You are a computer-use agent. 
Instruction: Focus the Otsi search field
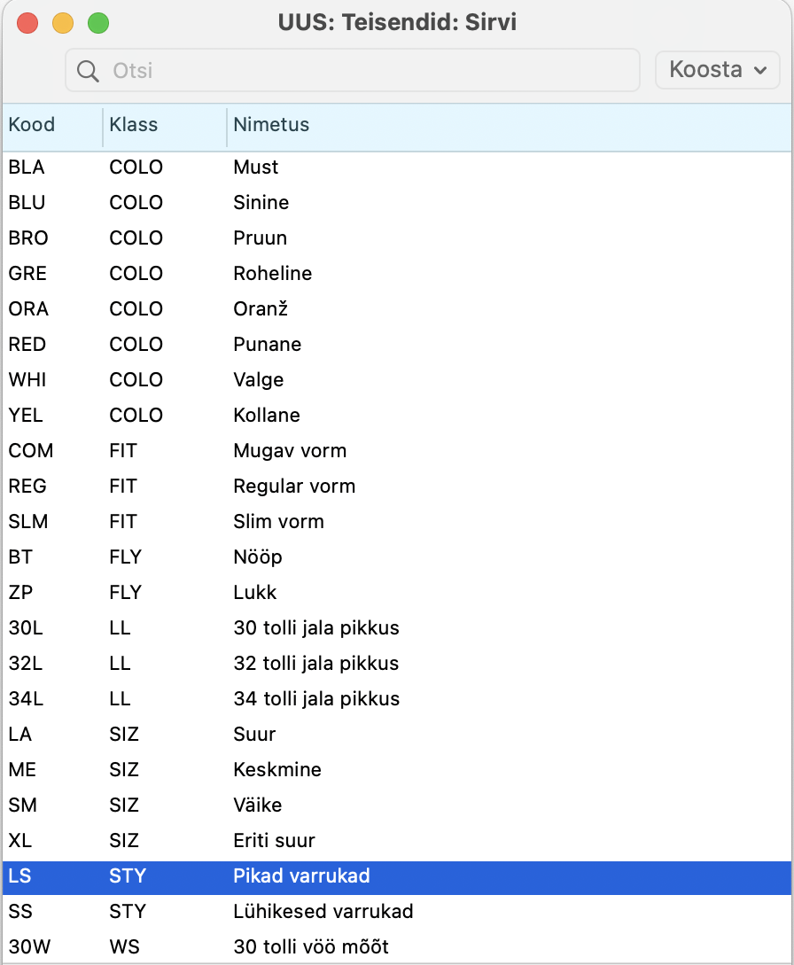[353, 70]
